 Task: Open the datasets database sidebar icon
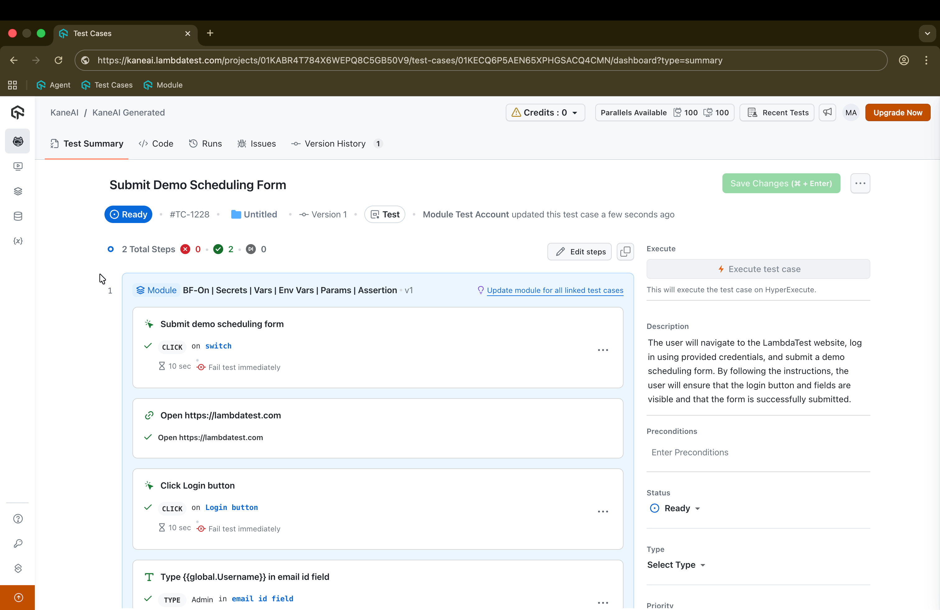click(18, 216)
